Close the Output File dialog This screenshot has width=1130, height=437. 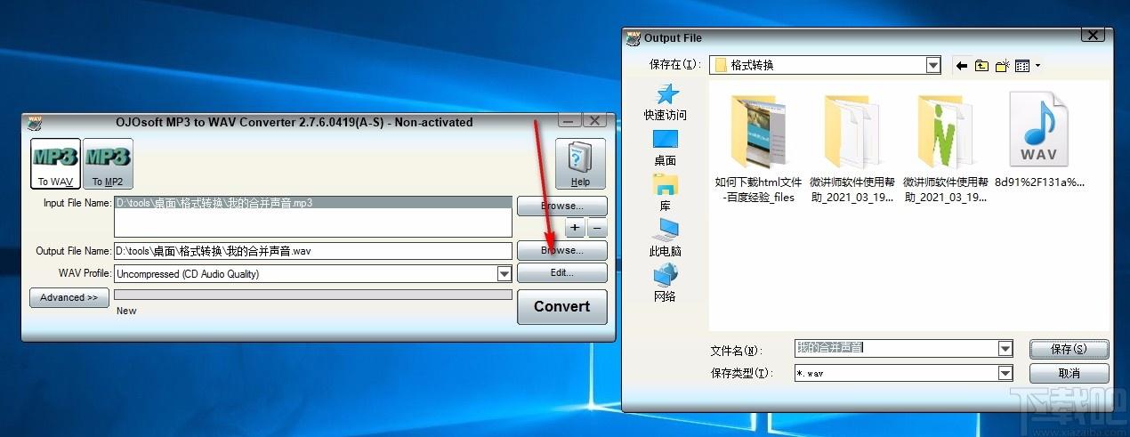point(1094,36)
